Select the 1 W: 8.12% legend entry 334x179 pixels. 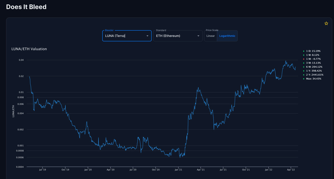click(313, 55)
